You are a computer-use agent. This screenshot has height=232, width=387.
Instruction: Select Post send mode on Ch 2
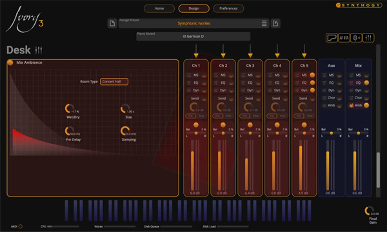point(228,116)
